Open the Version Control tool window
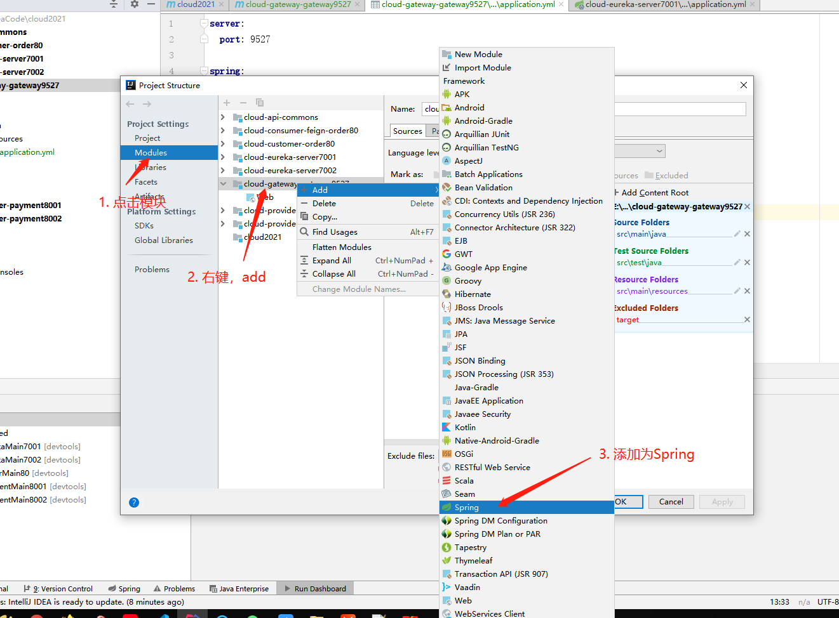839x618 pixels. (x=58, y=589)
